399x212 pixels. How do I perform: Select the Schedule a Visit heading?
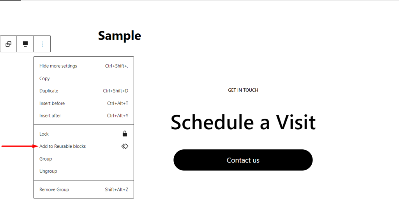(243, 122)
